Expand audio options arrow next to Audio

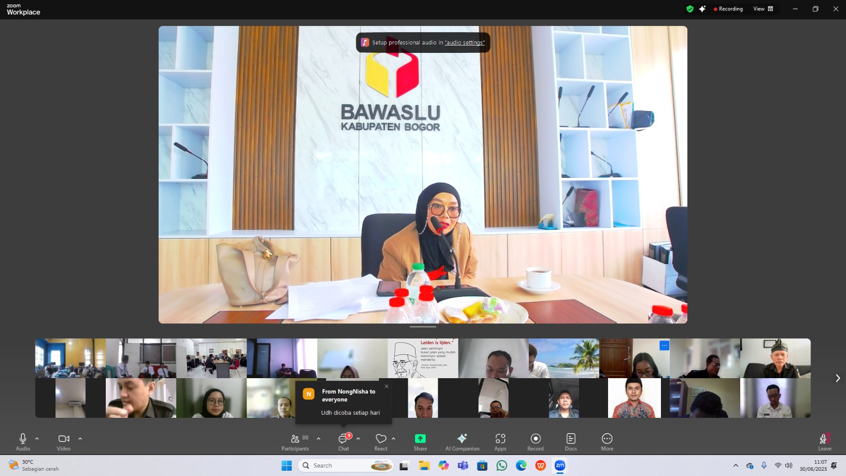pos(37,438)
